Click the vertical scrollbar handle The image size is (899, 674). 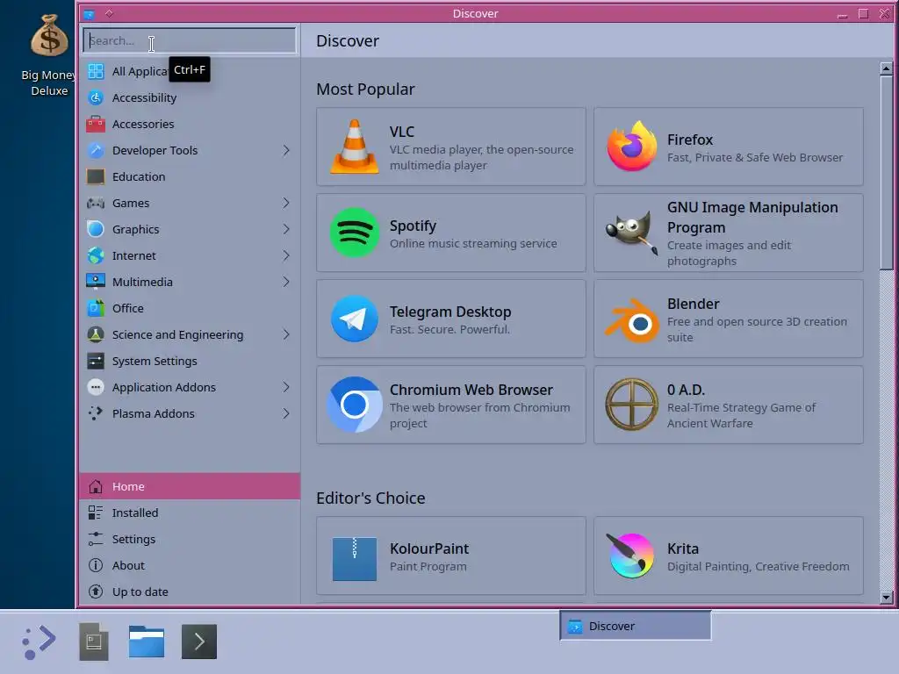(886, 173)
